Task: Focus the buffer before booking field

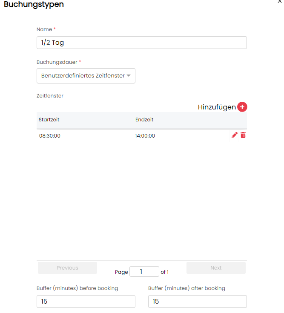Action: [86, 302]
